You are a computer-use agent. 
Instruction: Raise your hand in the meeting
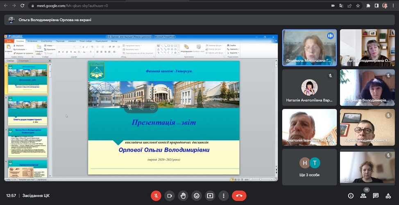point(183,196)
